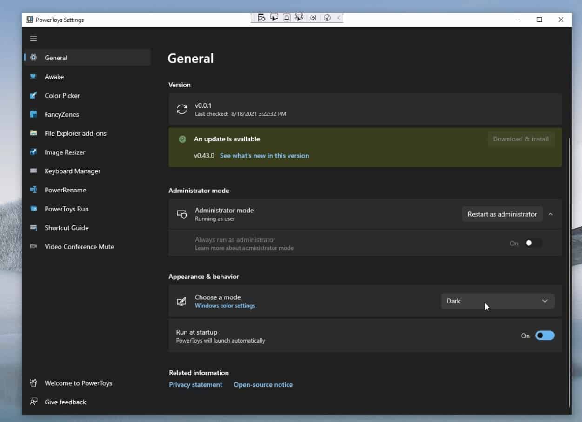This screenshot has width=582, height=422.
Task: Click the Video Conference Mute camera icon
Action: (x=33, y=247)
